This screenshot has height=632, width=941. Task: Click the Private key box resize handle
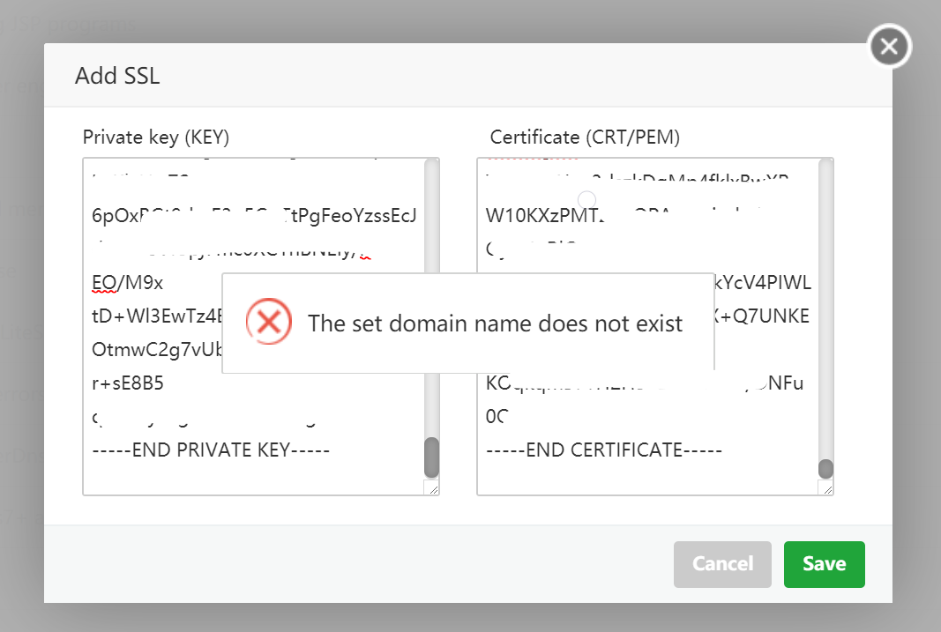(432, 487)
